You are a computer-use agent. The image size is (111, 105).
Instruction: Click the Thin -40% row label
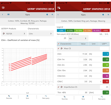[62, 93]
